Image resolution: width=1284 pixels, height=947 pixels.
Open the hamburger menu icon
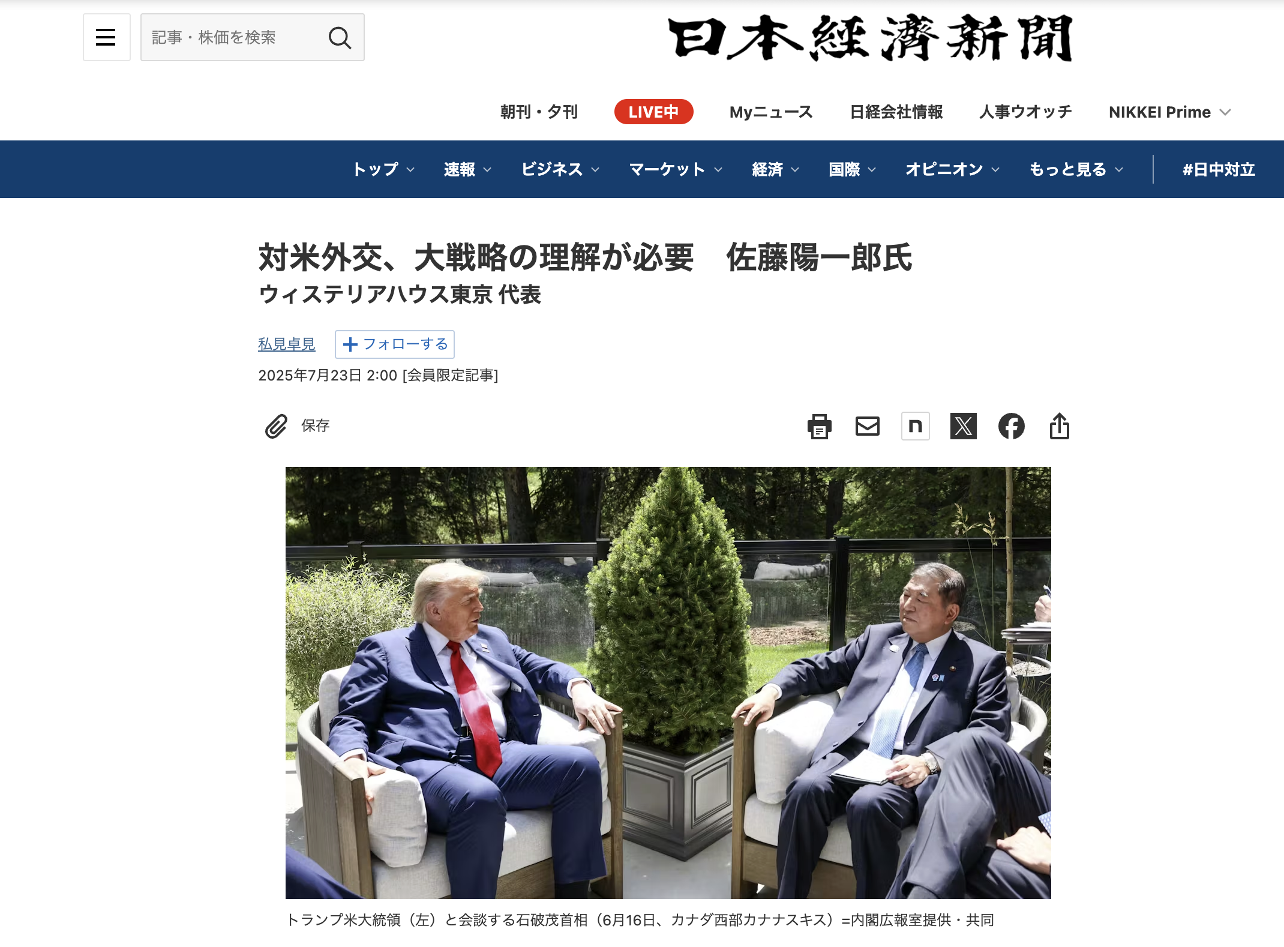[106, 37]
